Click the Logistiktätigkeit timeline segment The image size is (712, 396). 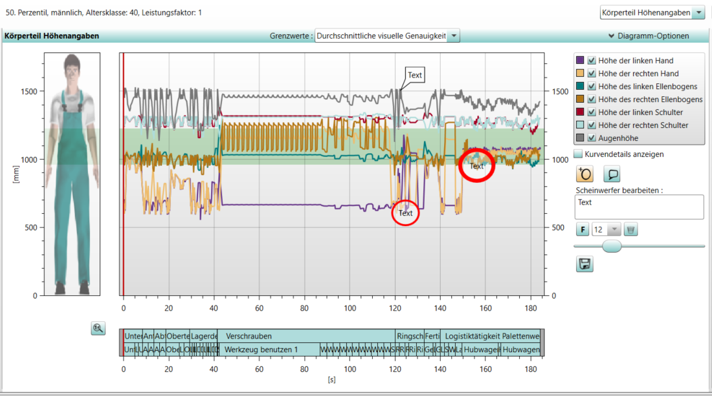[x=473, y=337]
